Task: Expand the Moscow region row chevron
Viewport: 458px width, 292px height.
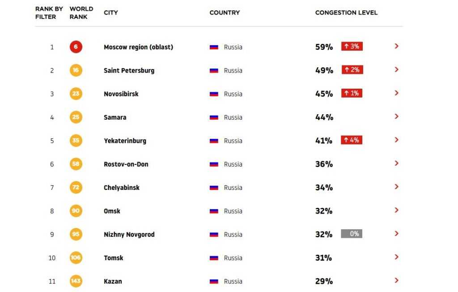Action: click(396, 46)
